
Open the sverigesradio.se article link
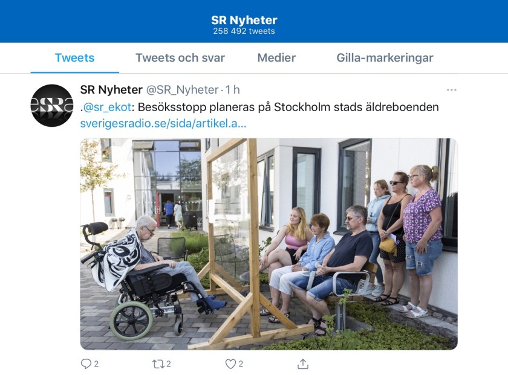(x=163, y=123)
